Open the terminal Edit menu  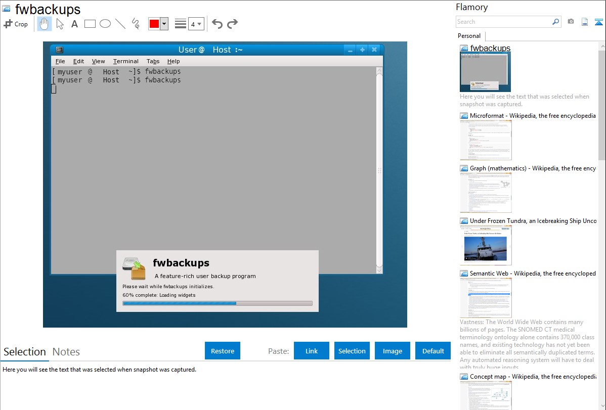pos(78,61)
